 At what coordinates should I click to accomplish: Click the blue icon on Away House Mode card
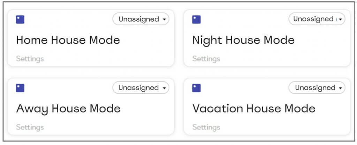(20, 88)
